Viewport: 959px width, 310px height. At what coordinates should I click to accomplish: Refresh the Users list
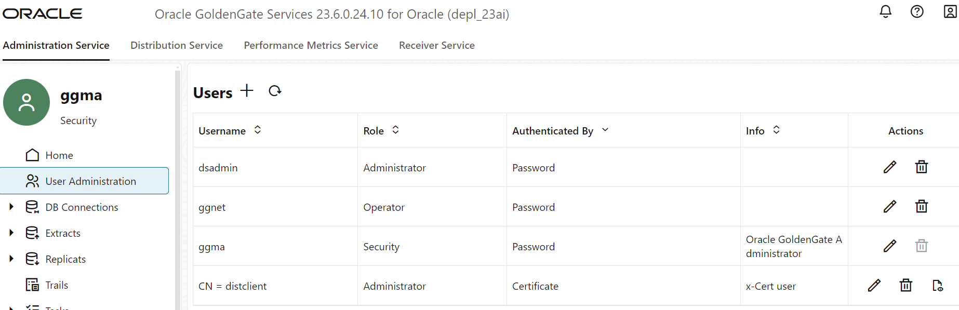(275, 91)
